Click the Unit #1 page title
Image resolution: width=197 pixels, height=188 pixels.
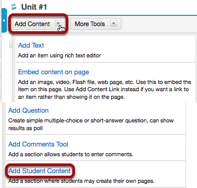pyautogui.click(x=34, y=7)
